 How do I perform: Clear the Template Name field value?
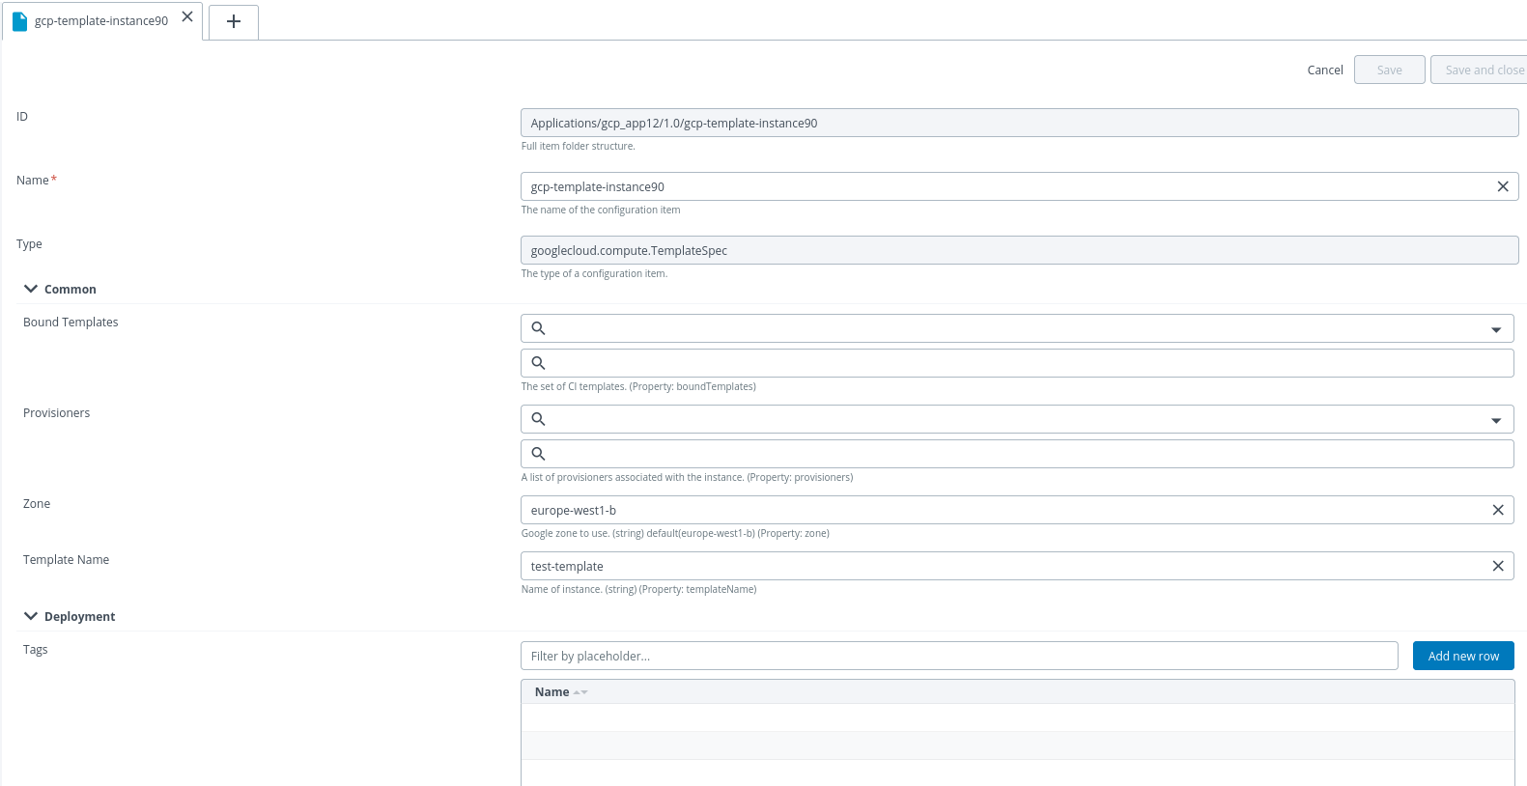[1497, 566]
